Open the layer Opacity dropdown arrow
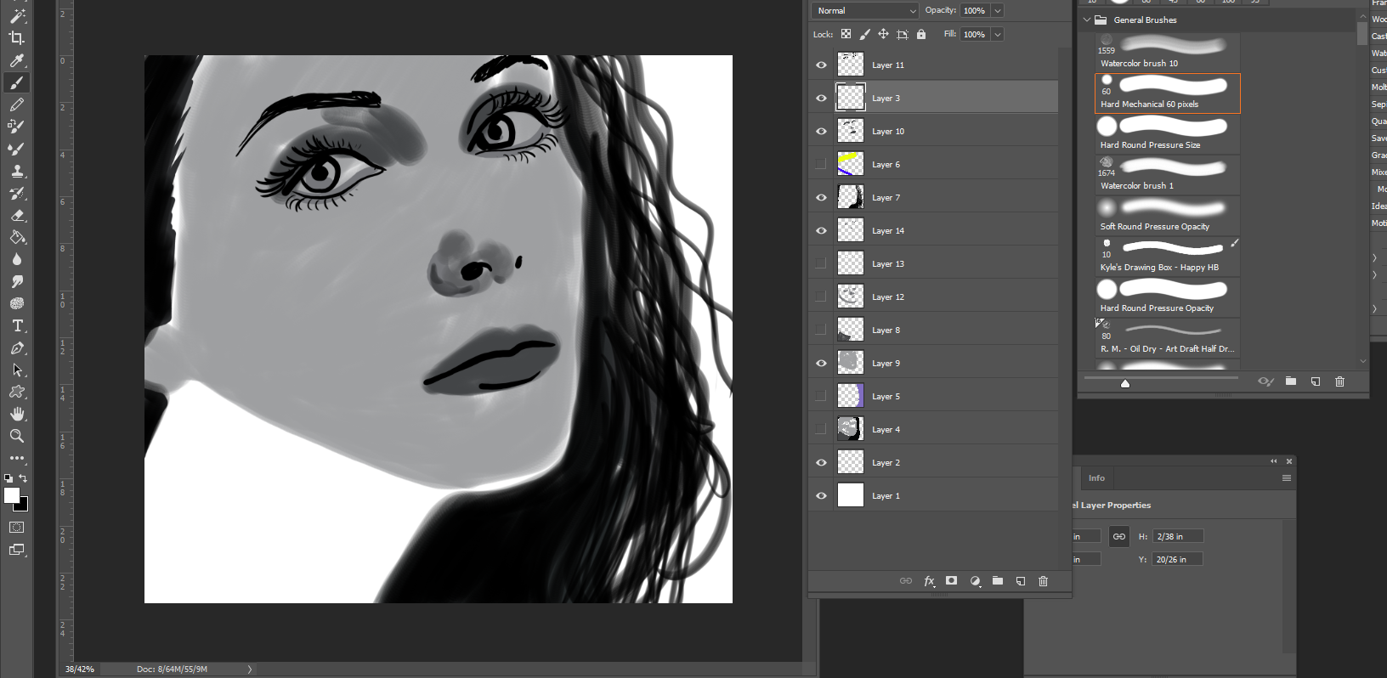The image size is (1387, 678). coord(998,11)
